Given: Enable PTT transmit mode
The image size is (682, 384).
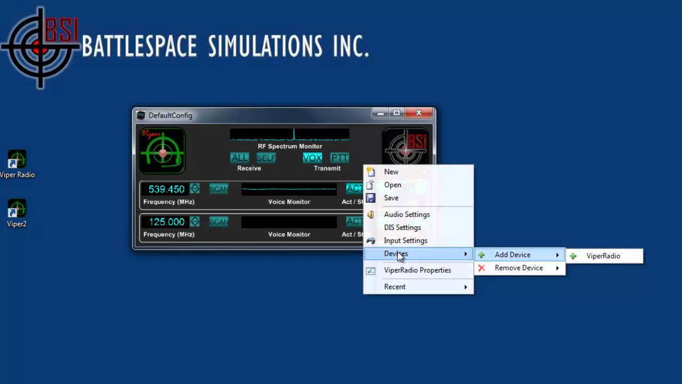Looking at the screenshot, I should 339,158.
